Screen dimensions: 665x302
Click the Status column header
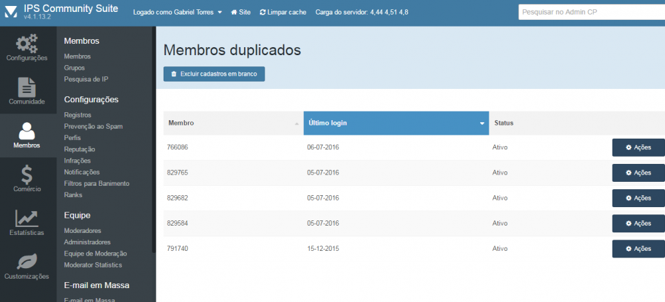[x=504, y=123]
